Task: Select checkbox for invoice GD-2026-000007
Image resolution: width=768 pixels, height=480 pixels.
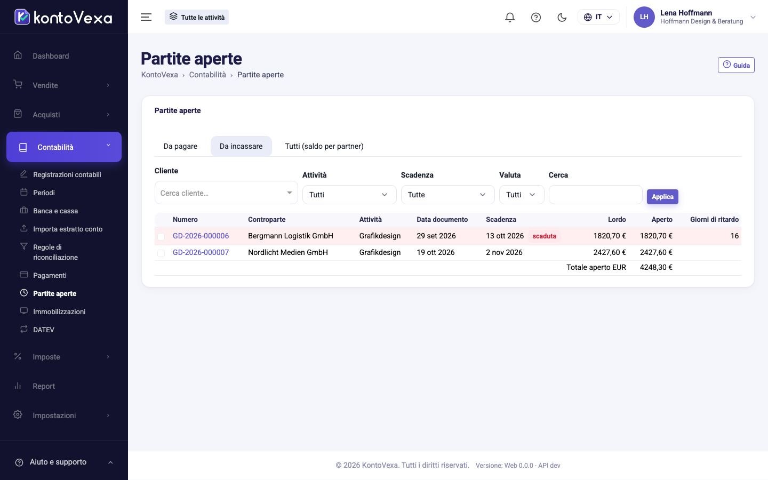Action: (x=161, y=253)
